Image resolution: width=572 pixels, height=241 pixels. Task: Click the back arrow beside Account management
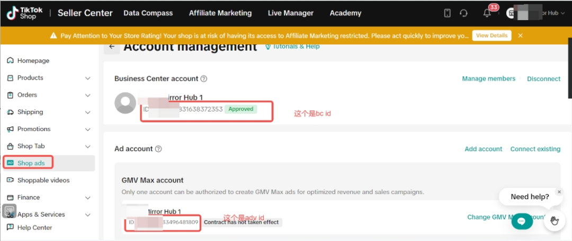111,47
